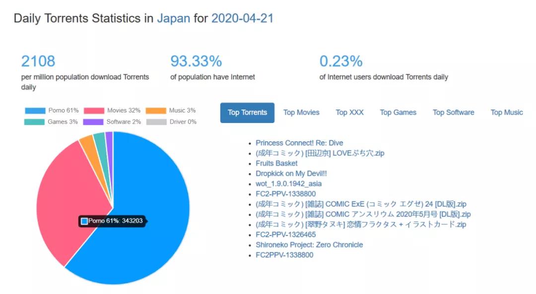Image resolution: width=536 pixels, height=294 pixels.
Task: Toggle the Music 3% legend entry
Action: pos(171,111)
